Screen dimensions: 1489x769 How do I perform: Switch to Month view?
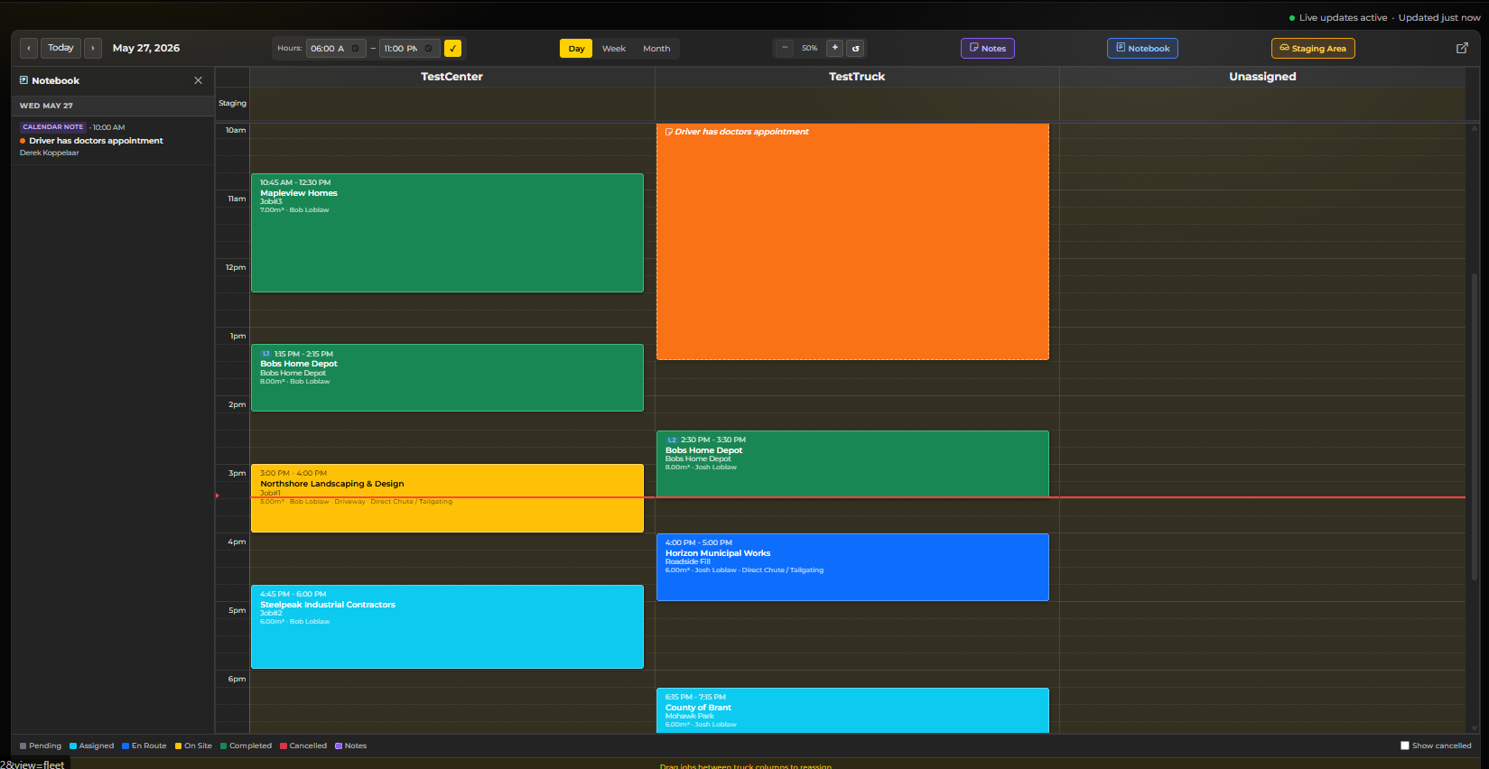coord(656,49)
